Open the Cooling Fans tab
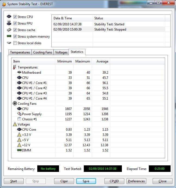The width and height of the screenshot is (176, 188). coord(42,52)
